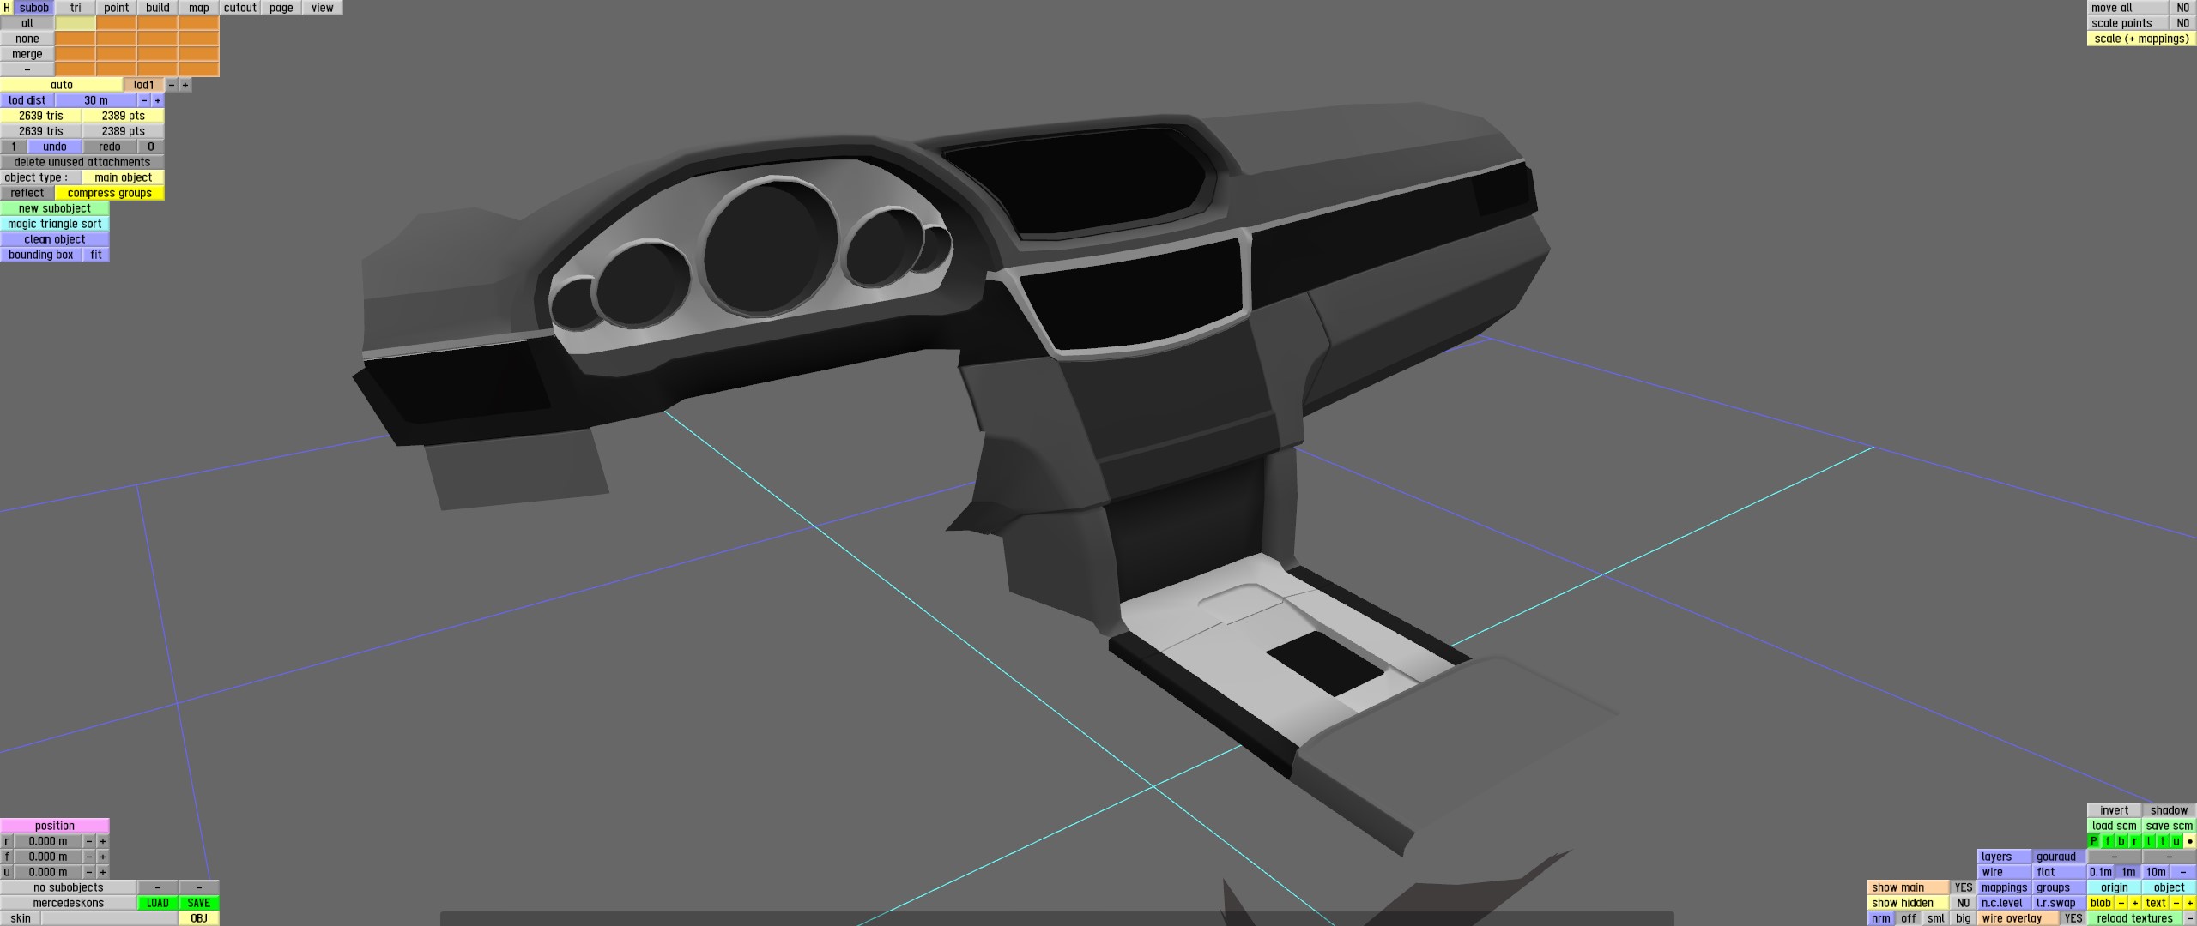Switch to the cutout tab
This screenshot has width=2197, height=926.
coord(240,8)
